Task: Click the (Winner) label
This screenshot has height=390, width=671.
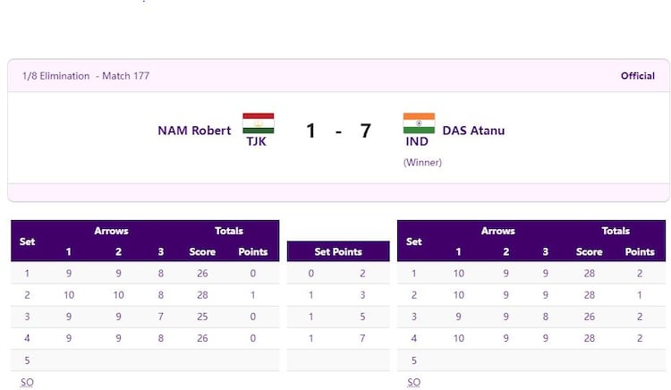Action: click(x=422, y=162)
